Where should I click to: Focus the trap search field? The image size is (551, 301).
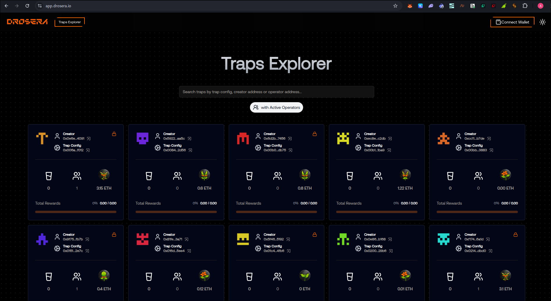tap(276, 92)
